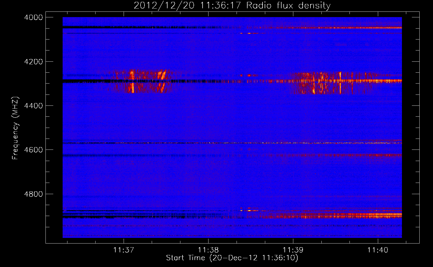Click the 'Frequency (MHZ)' axis title

(x=15, y=128)
